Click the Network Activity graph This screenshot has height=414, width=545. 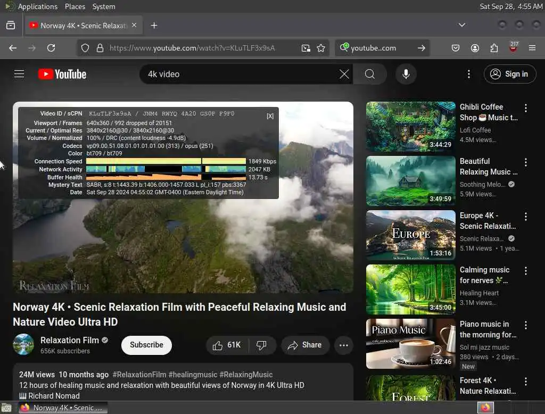(166, 169)
